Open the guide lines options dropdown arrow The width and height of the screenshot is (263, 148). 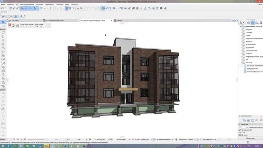pyautogui.click(x=25, y=8)
